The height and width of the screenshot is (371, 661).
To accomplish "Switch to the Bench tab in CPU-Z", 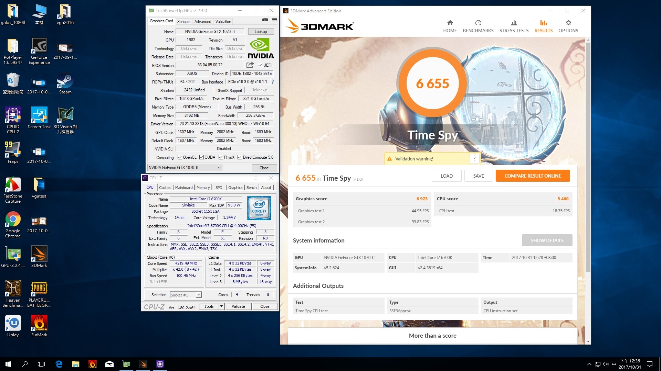I will pyautogui.click(x=252, y=188).
